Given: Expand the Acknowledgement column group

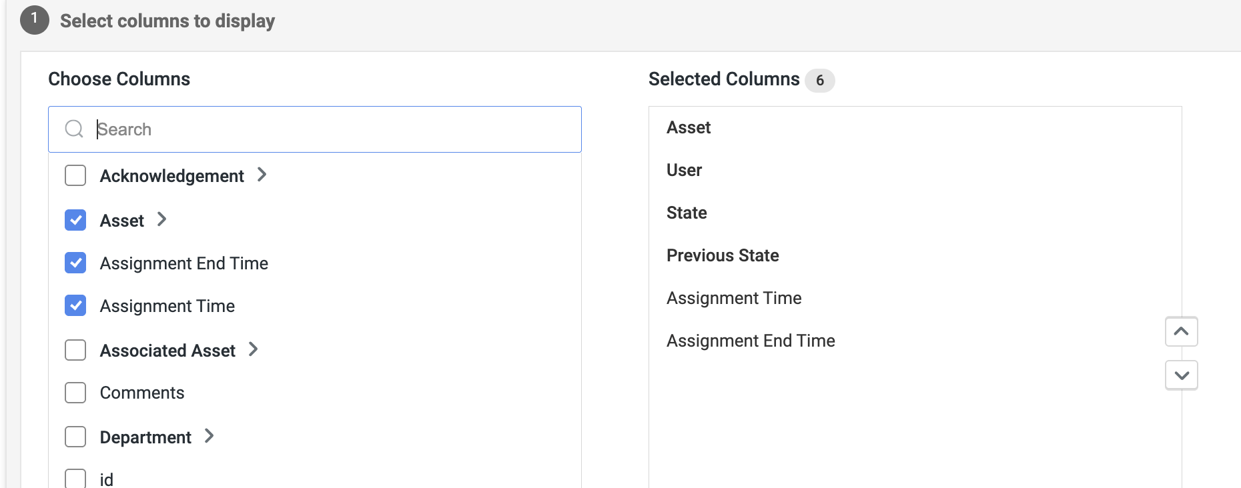Looking at the screenshot, I should click(262, 175).
